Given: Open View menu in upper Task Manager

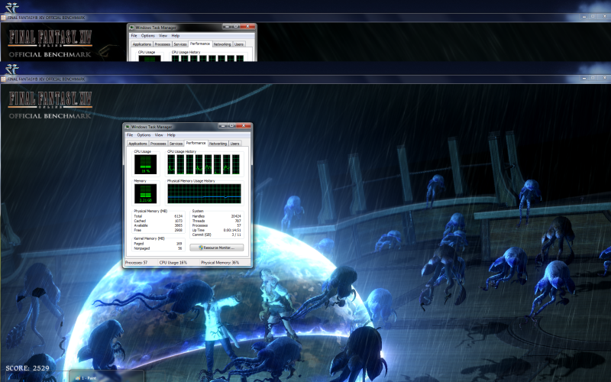Looking at the screenshot, I should point(163,35).
